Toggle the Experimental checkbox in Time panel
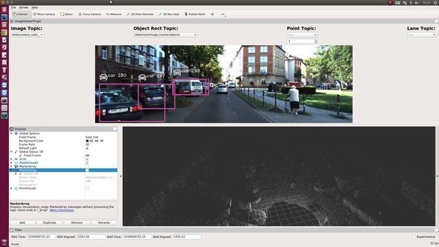Viewport: 439px width, 247px height. pos(414,237)
